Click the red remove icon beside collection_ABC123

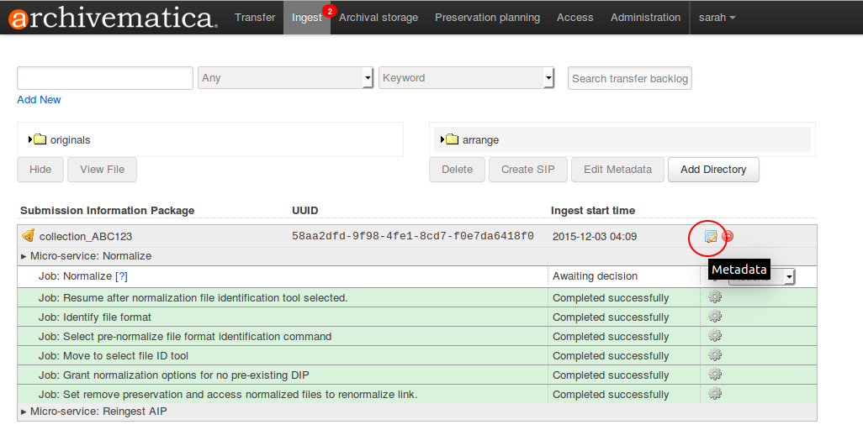coord(728,237)
